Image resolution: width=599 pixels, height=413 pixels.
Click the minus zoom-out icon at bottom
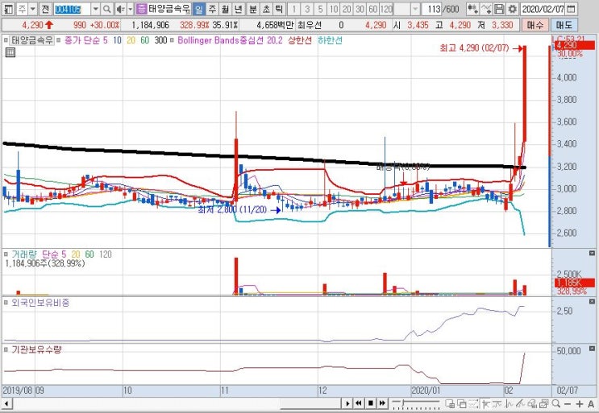[x=568, y=403]
